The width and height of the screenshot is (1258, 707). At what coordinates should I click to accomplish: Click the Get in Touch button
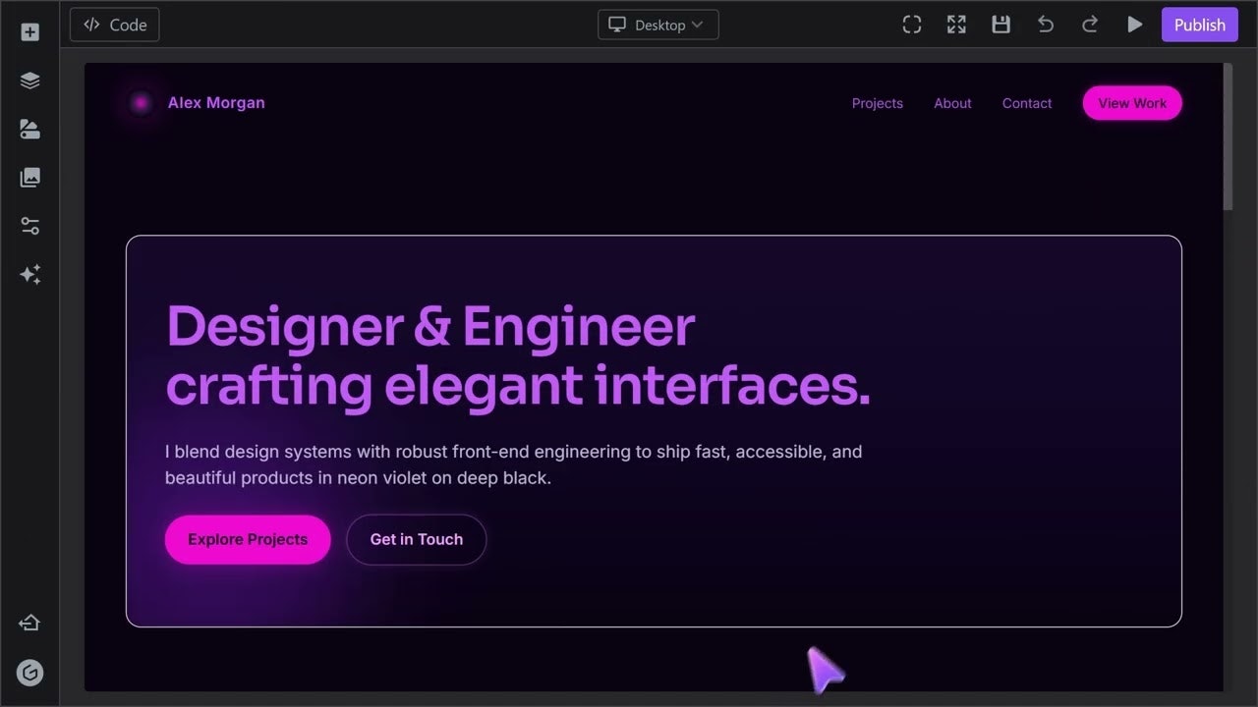[416, 539]
